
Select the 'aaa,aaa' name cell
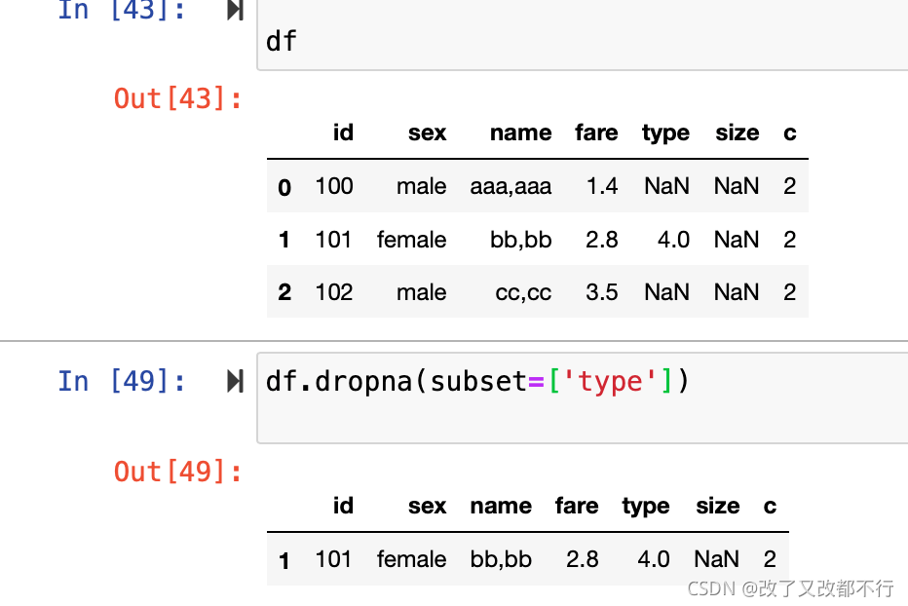click(x=511, y=187)
